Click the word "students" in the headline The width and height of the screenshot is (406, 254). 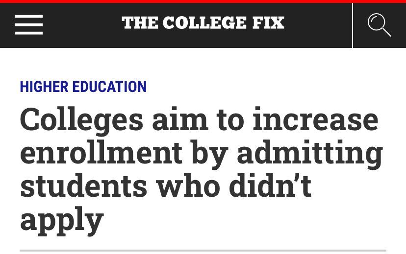[83, 186]
